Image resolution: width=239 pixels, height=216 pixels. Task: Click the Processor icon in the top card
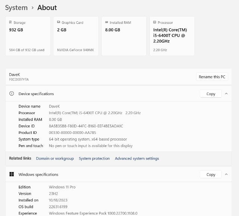(x=155, y=22)
